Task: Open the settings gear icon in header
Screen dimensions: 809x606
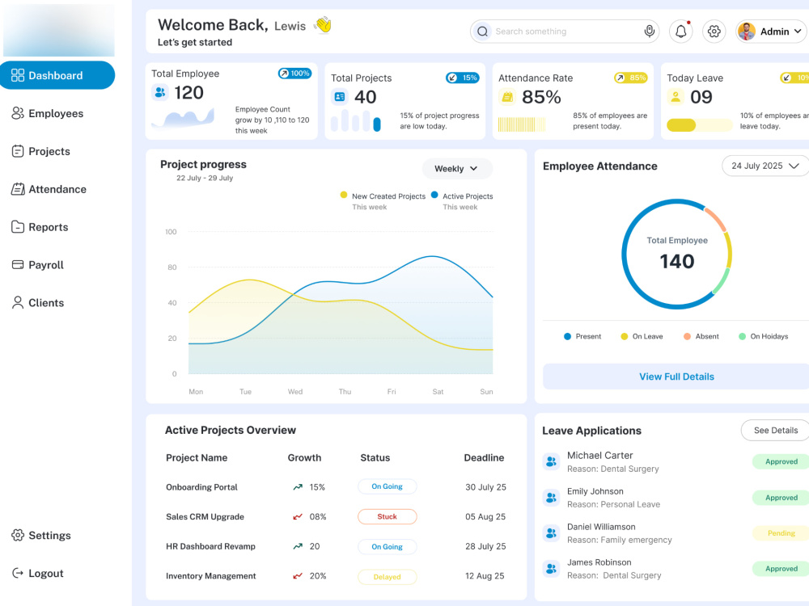Action: (x=714, y=32)
